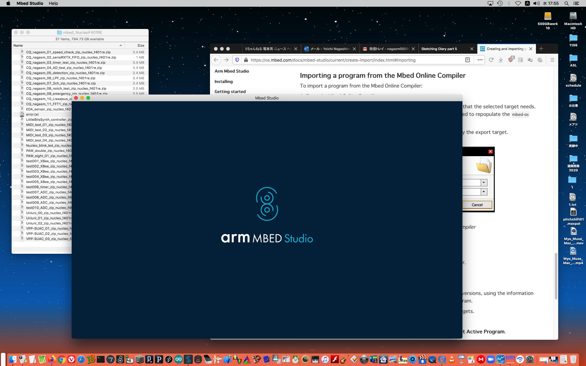
Task: Open the page actions three-dot menu
Action: point(480,60)
